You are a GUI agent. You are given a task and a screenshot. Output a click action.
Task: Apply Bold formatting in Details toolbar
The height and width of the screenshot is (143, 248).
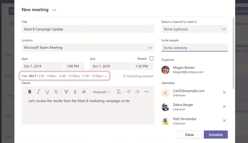(x=29, y=92)
